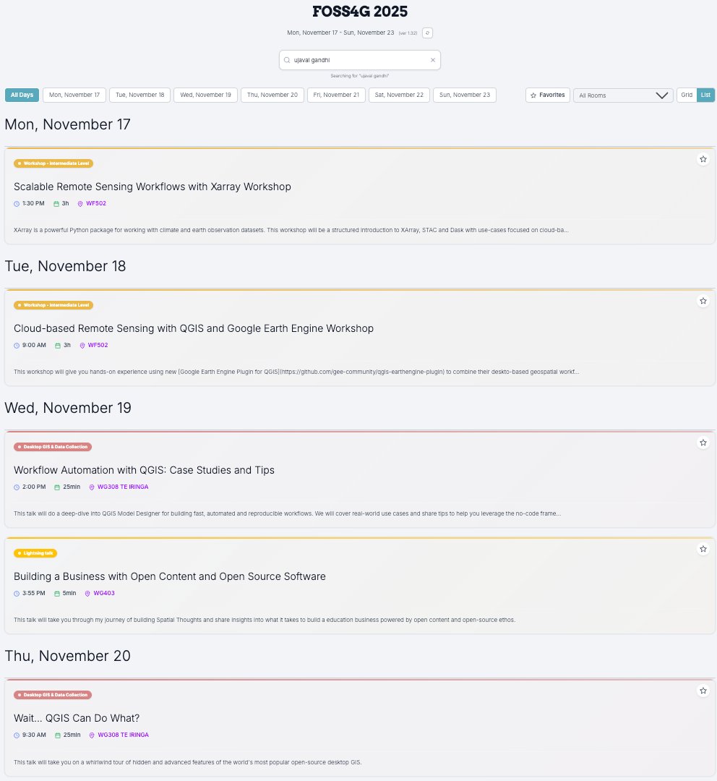The height and width of the screenshot is (781, 717).
Task: Open Workflow Automation with QGIS: Case Studies
Action: point(144,470)
